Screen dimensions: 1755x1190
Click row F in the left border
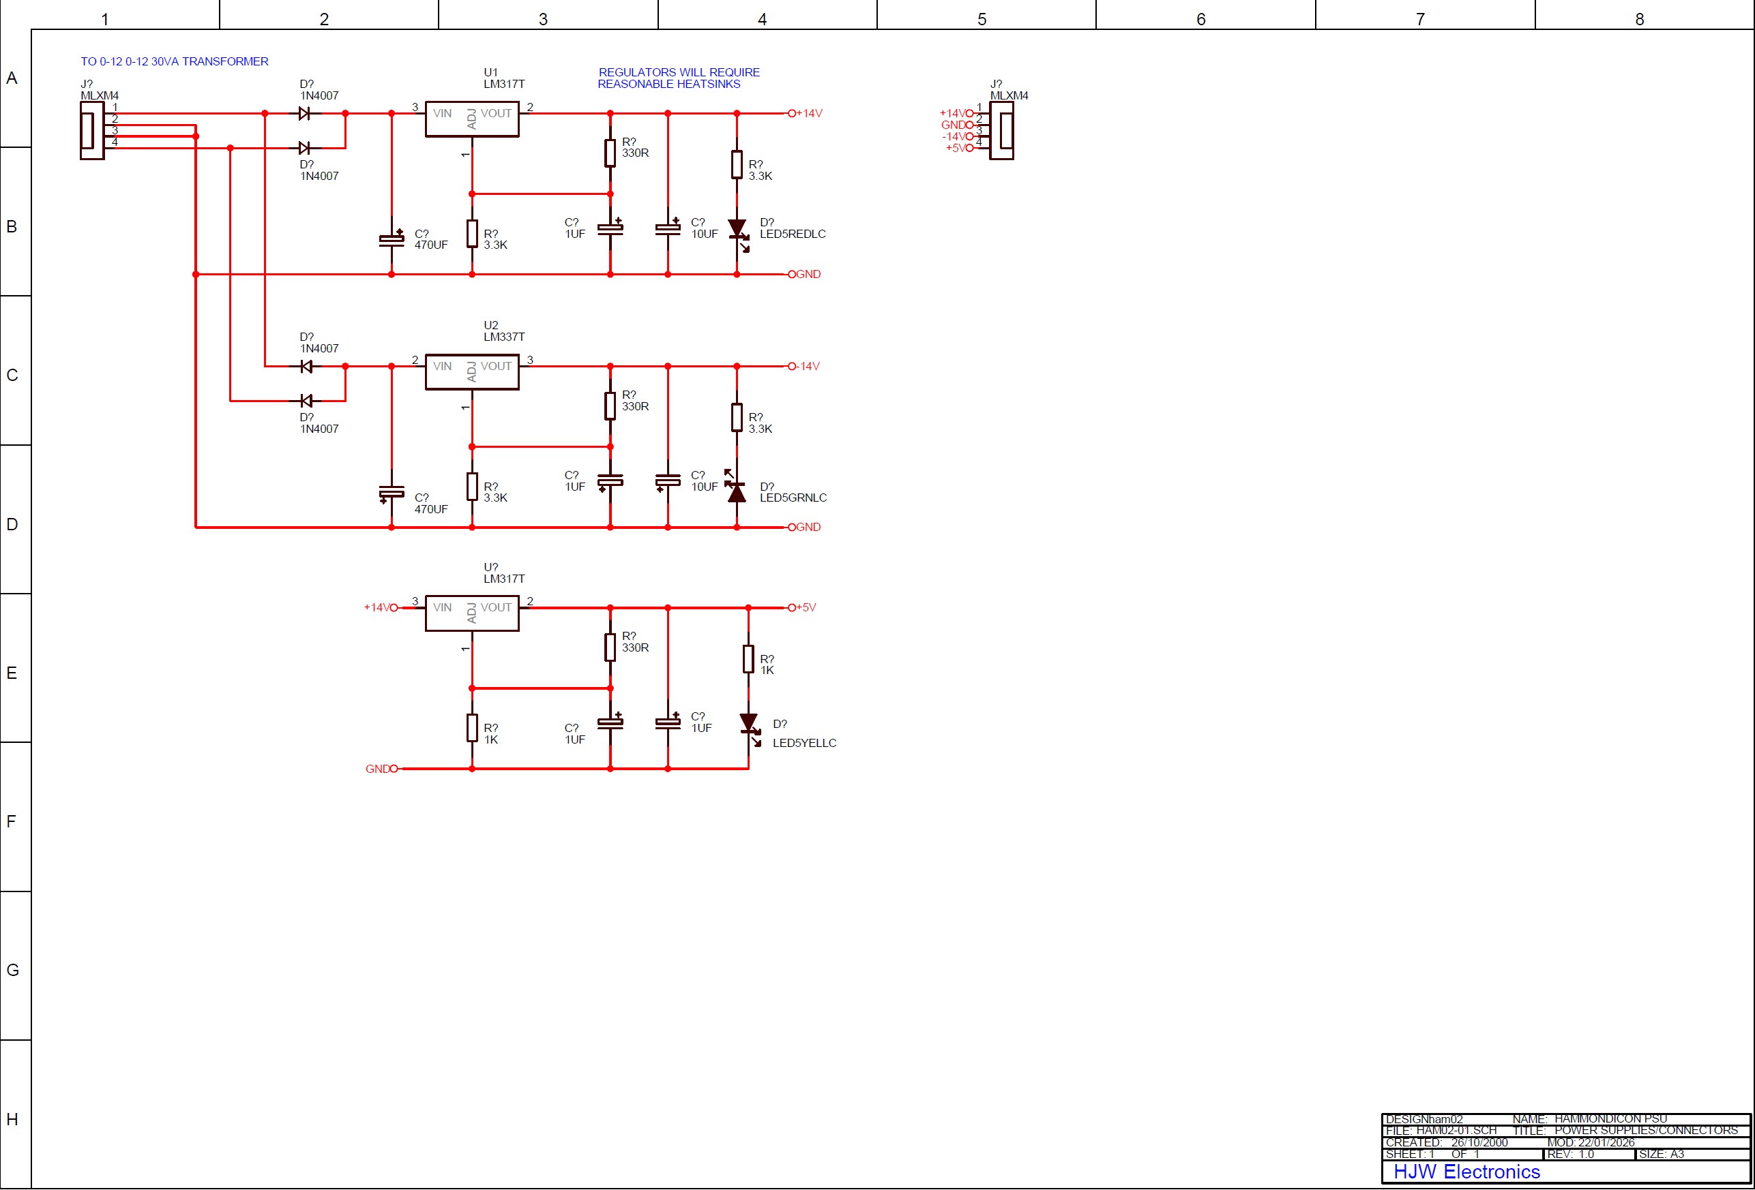click(x=12, y=821)
